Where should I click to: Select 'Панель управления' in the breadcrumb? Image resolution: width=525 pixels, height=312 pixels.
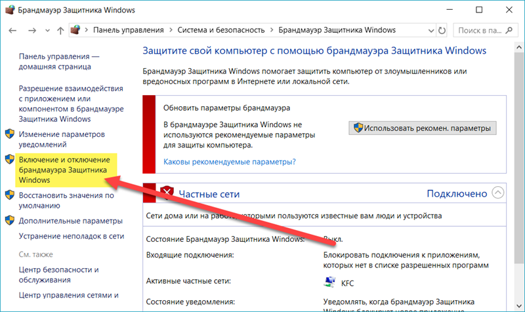(128, 30)
